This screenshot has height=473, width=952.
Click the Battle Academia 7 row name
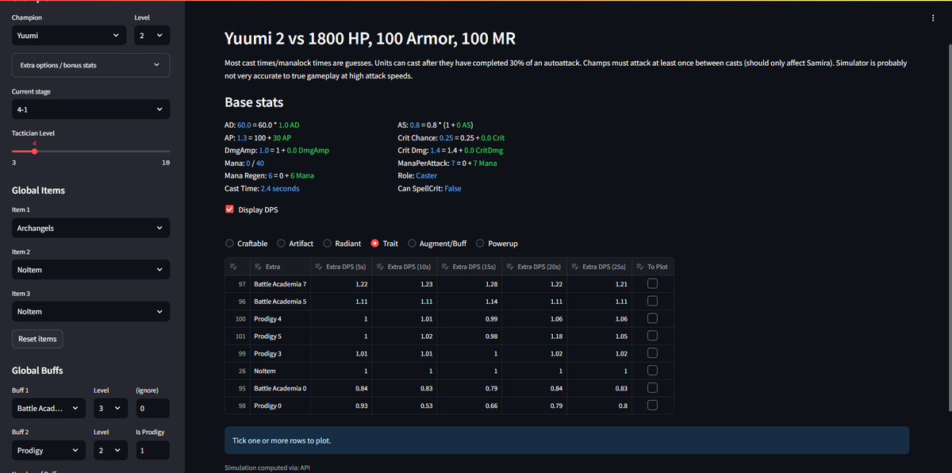tap(280, 284)
